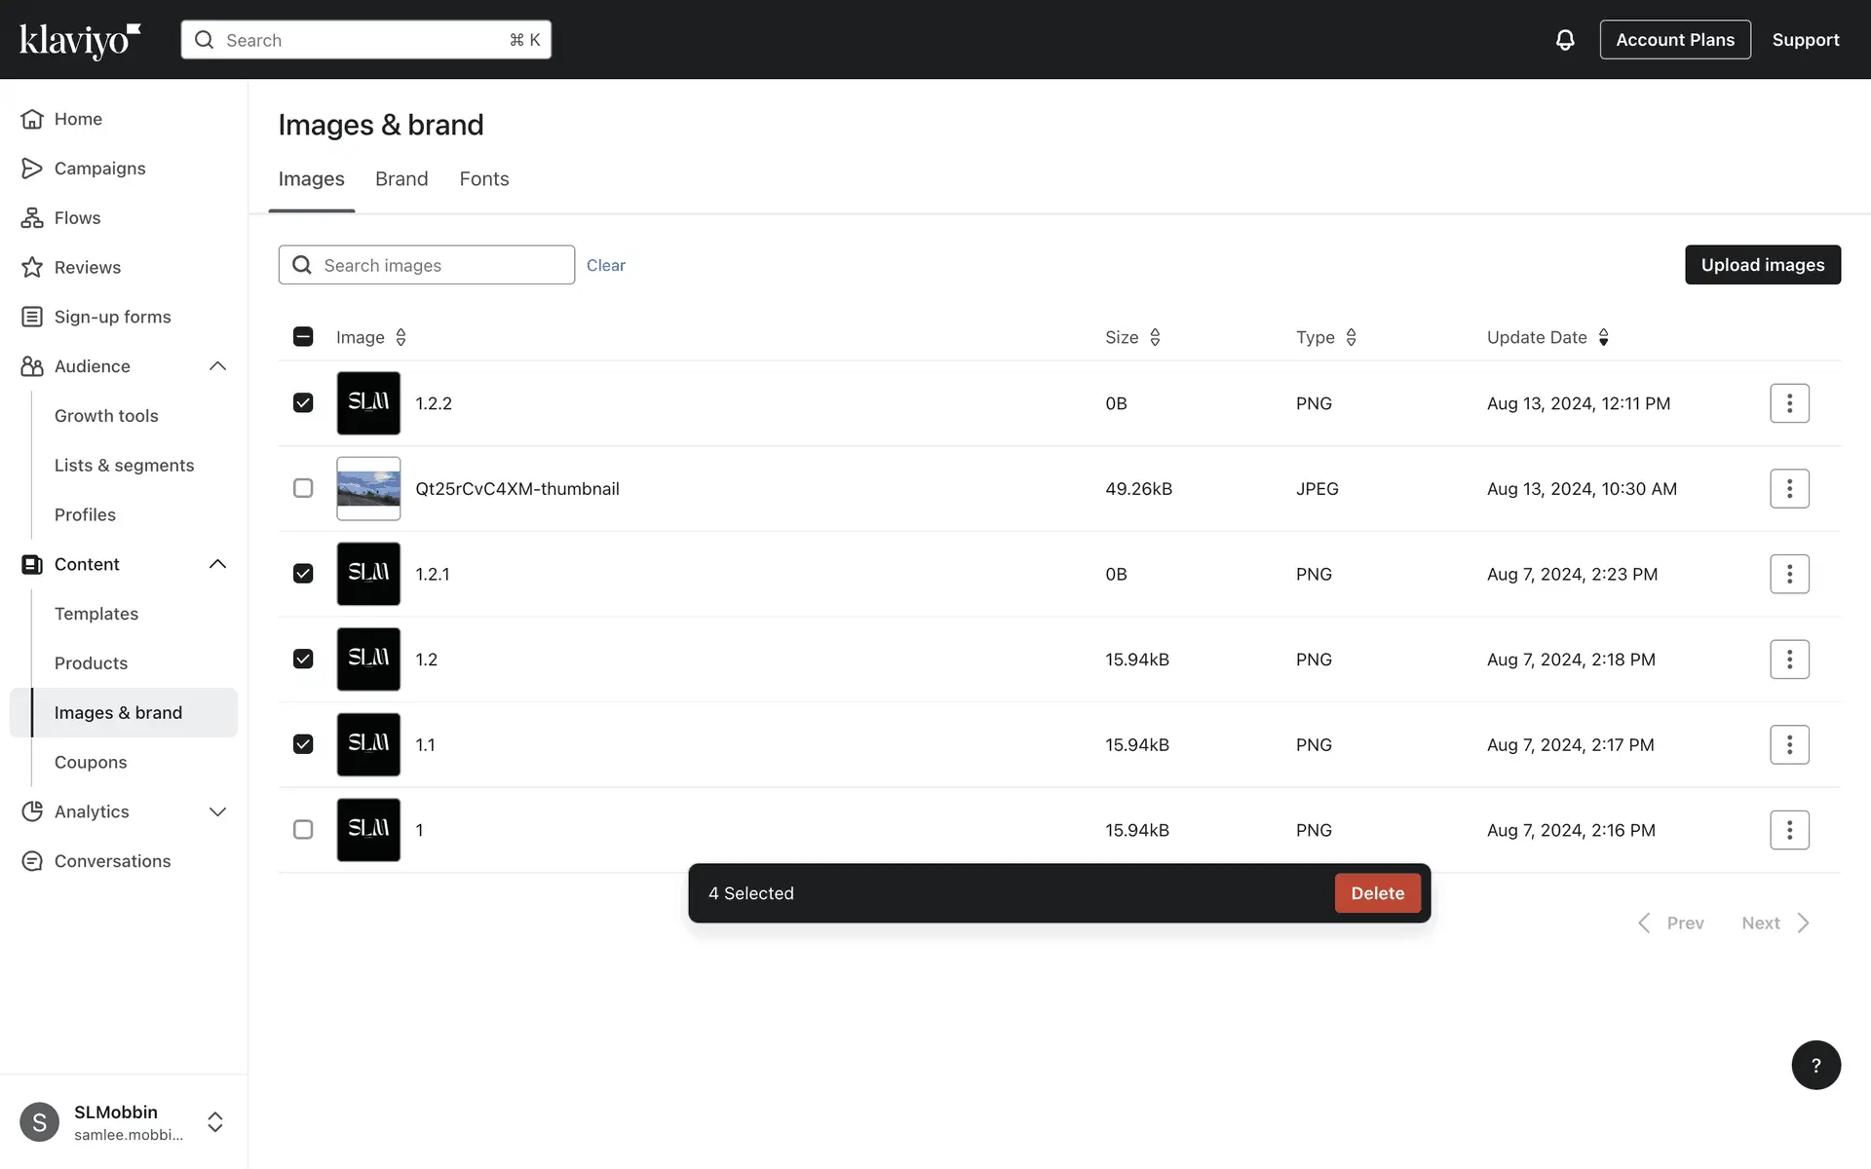Click the Flows icon in sidebar
The width and height of the screenshot is (1871, 1169).
click(32, 218)
